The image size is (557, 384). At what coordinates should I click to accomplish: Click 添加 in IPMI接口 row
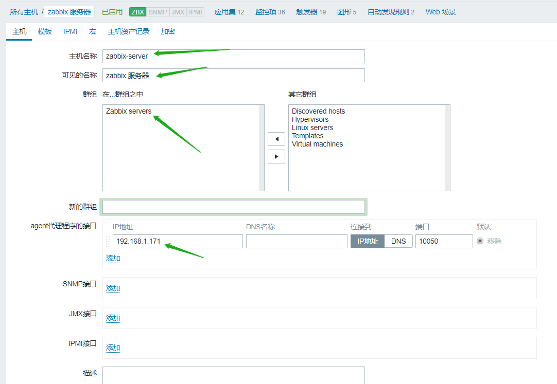tap(113, 348)
